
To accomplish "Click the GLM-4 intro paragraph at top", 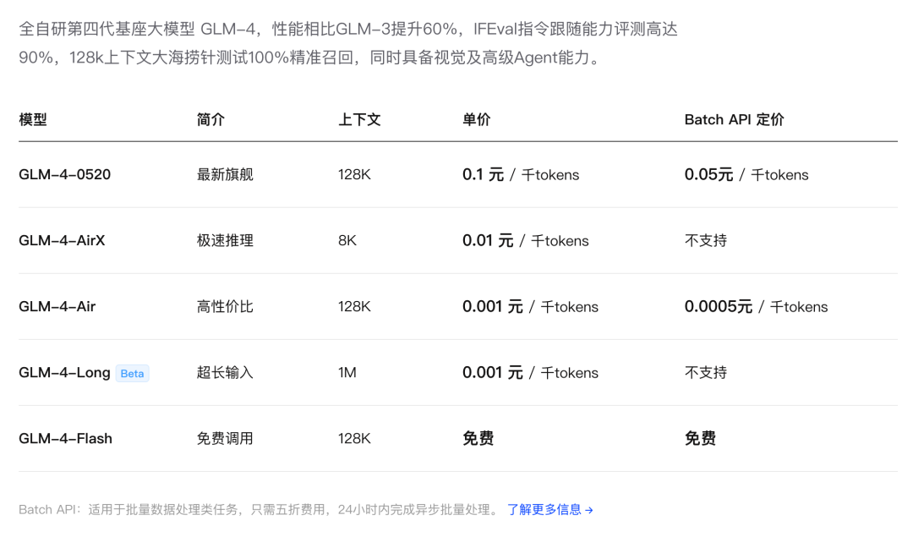I will click(x=348, y=43).
